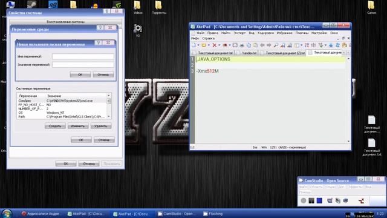Click the yellow hand icon in AkelPad toolbar
387x218 pixels.
pyautogui.click(x=344, y=45)
